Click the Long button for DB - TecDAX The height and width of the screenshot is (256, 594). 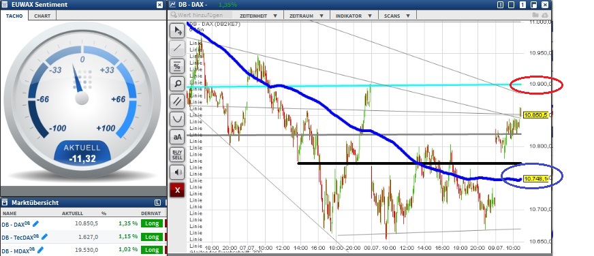pos(152,237)
